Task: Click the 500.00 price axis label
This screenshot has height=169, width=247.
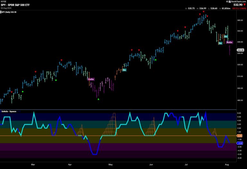Action: (240, 88)
